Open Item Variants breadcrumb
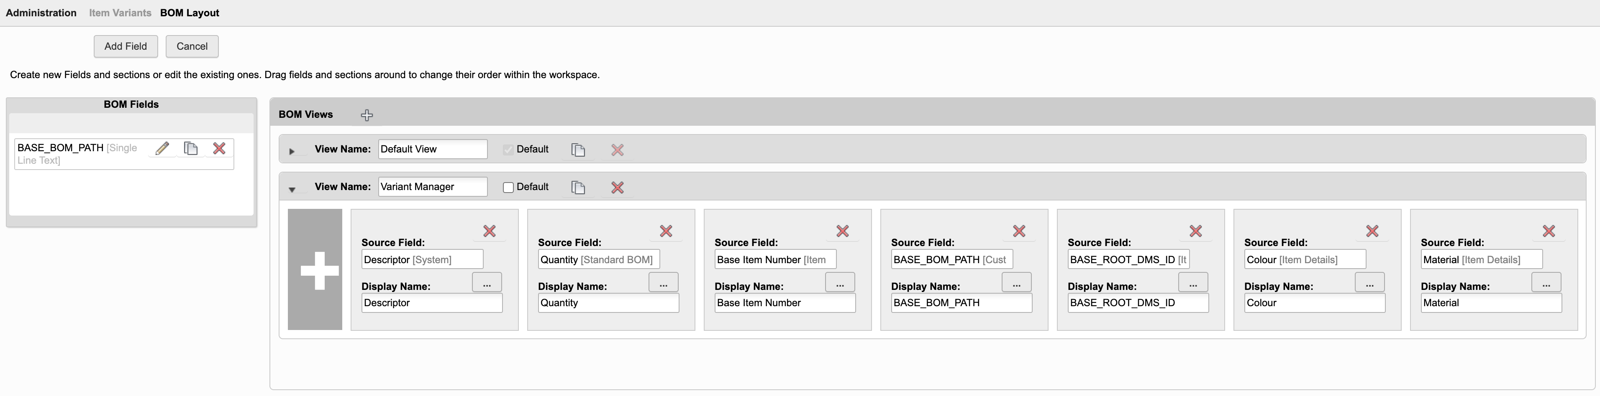 coord(120,13)
